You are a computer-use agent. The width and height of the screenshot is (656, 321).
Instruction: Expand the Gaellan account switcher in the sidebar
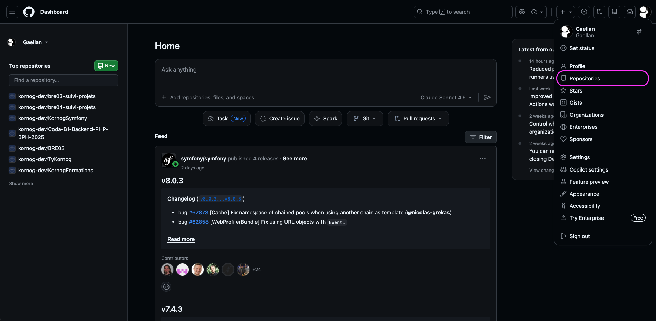[x=35, y=42]
